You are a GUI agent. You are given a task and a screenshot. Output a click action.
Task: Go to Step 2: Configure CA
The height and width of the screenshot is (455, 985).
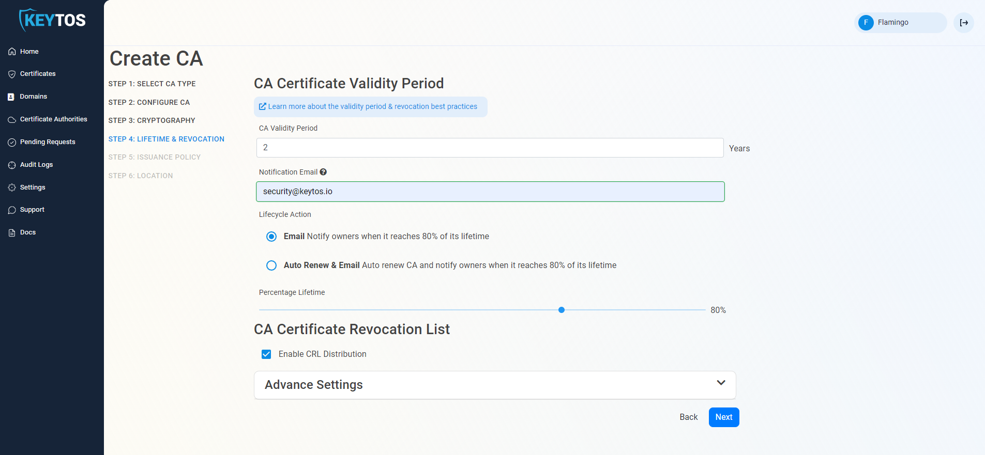coord(149,102)
